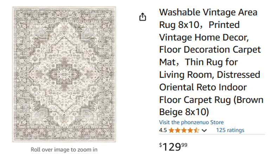Viewport: 270px width, 154px height.
Task: Click the "Living Room, Distressed" title line
Action: [210, 75]
